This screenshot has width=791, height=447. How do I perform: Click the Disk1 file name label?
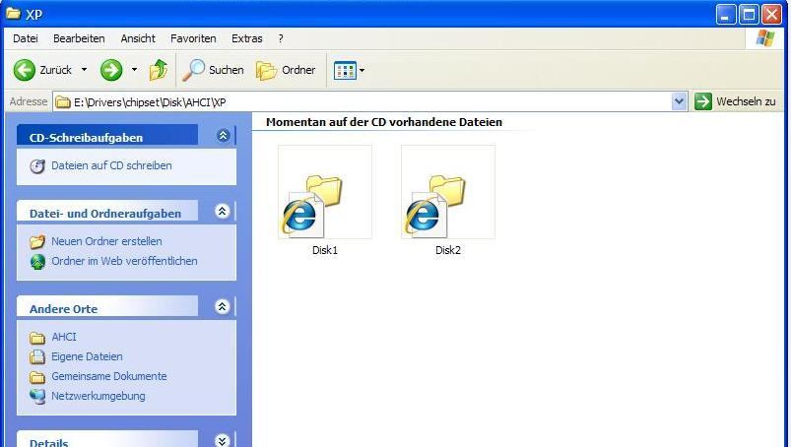pos(325,250)
